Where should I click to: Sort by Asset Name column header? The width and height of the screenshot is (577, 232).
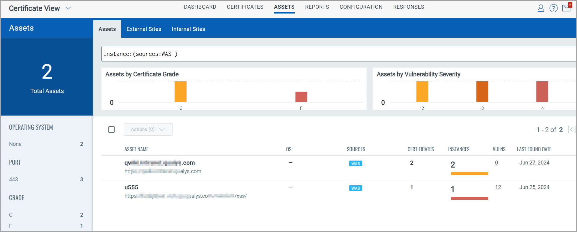point(137,149)
